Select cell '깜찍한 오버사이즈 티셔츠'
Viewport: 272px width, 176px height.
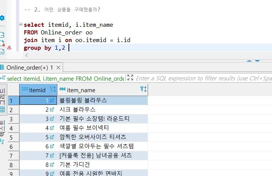[103, 137]
